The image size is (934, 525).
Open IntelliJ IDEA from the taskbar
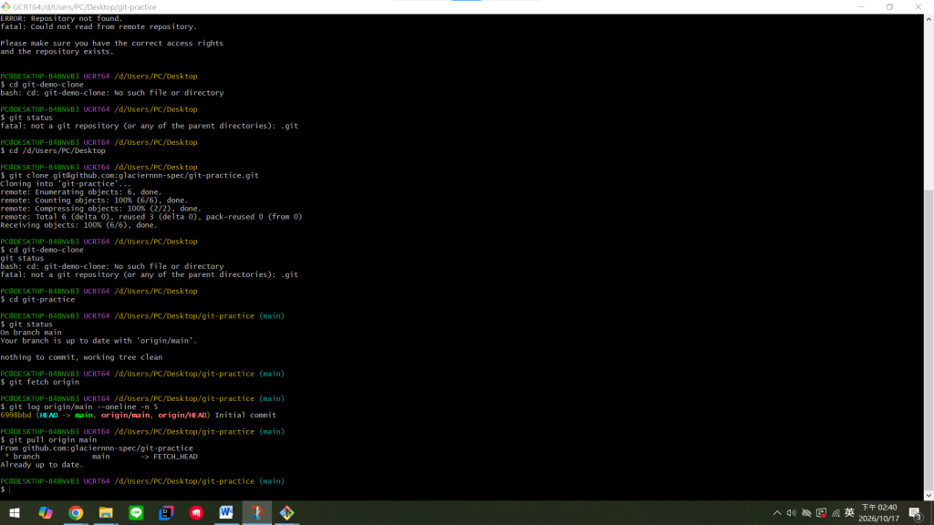click(166, 512)
